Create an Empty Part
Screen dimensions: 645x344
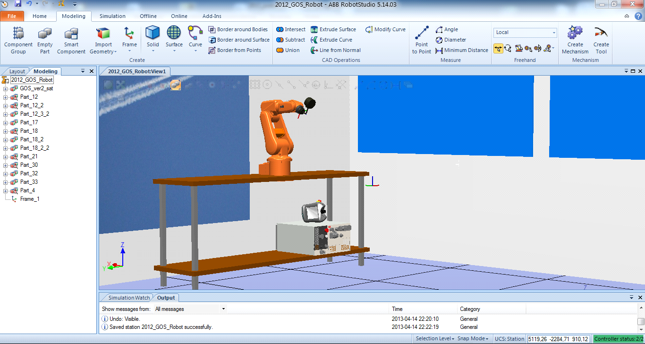(x=45, y=41)
